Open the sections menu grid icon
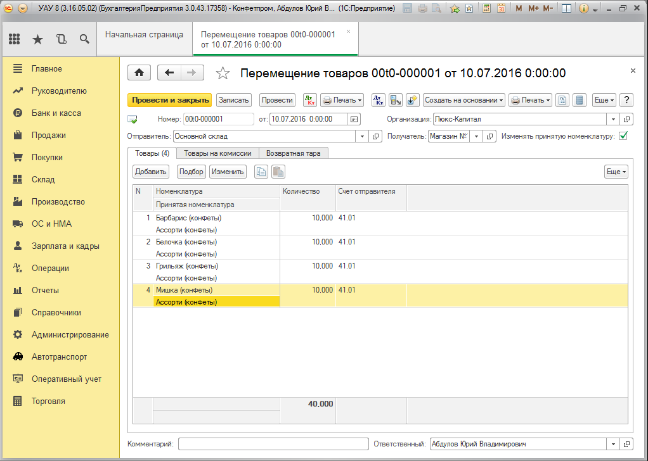648x461 pixels. (x=15, y=39)
